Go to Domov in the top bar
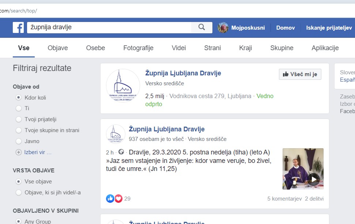 [x=285, y=28]
